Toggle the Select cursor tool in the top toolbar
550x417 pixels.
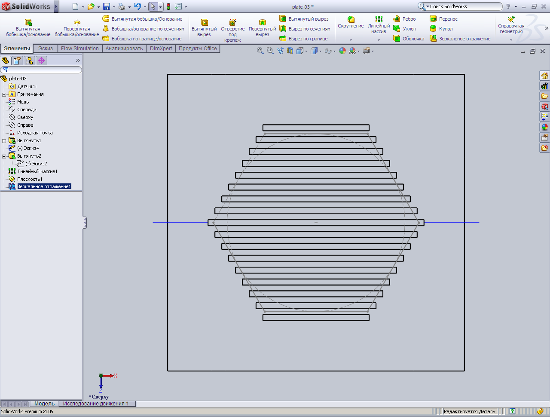(x=153, y=6)
